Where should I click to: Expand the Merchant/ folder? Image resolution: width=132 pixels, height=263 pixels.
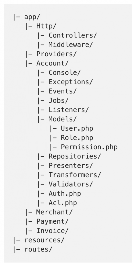tap(54, 212)
